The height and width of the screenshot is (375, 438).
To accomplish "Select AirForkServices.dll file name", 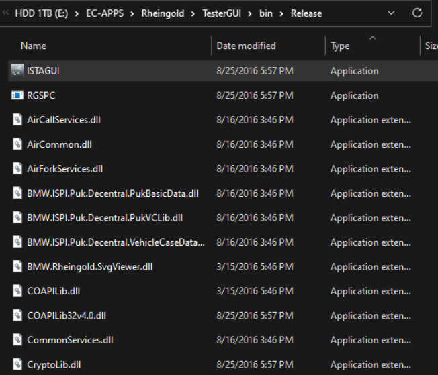I will pyautogui.click(x=64, y=169).
